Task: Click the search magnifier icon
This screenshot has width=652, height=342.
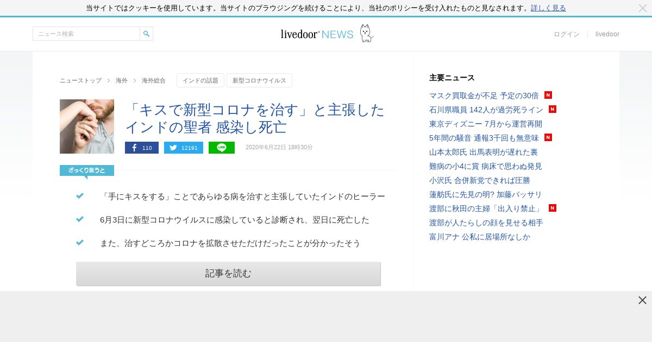Action: tap(146, 34)
